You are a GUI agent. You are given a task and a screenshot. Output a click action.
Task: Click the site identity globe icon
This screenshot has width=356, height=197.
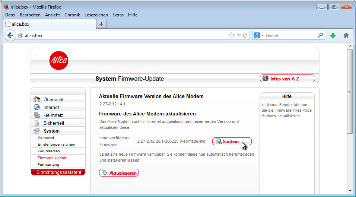[x=20, y=35]
